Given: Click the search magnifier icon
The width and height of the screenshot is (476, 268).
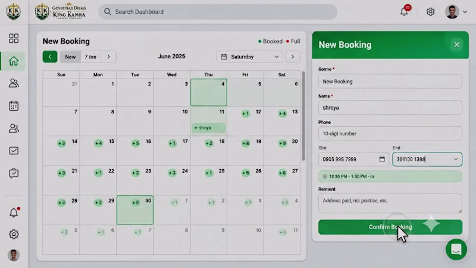Looking at the screenshot, I should click(x=108, y=12).
